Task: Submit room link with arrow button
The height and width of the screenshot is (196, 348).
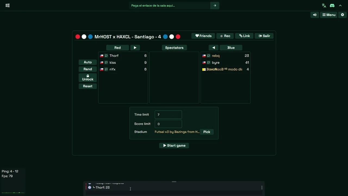Action: (215, 5)
